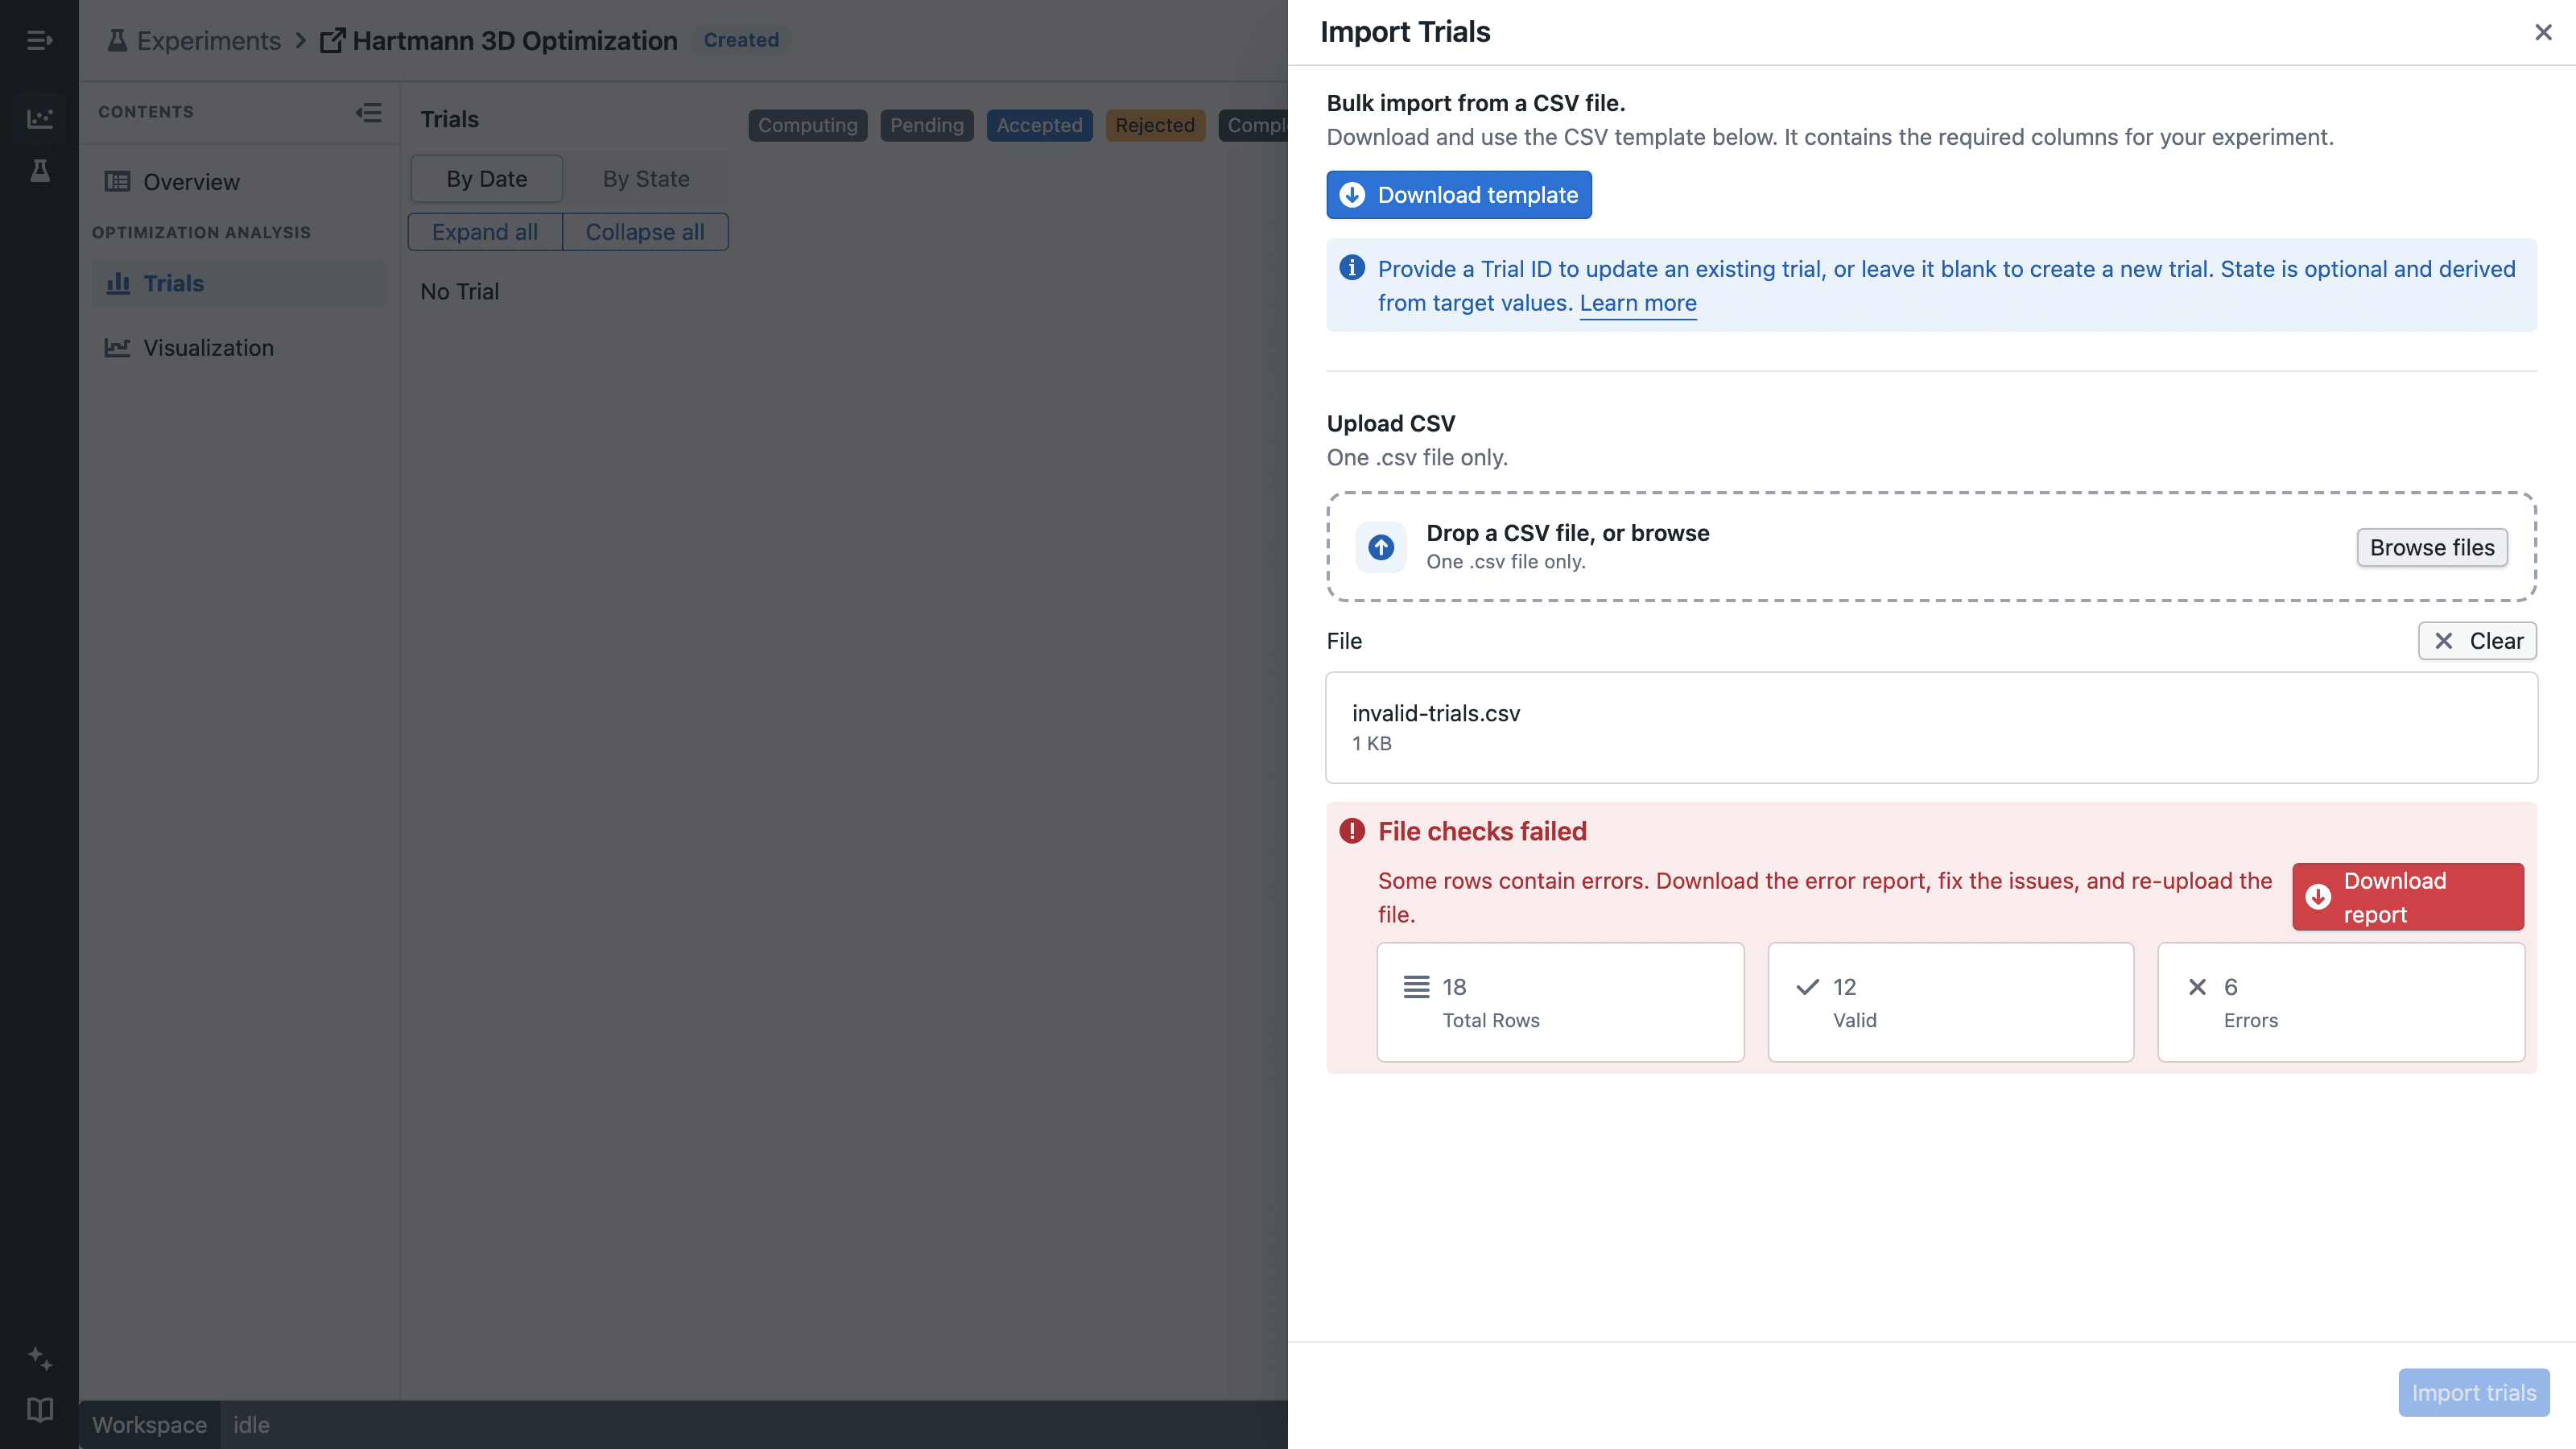Screen dimensions: 2576x1449
Task: Click the Upload CSV heading
Action: pyautogui.click(x=1390, y=423)
